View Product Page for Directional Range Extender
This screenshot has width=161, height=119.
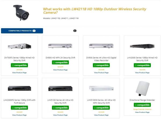pos(142,112)
